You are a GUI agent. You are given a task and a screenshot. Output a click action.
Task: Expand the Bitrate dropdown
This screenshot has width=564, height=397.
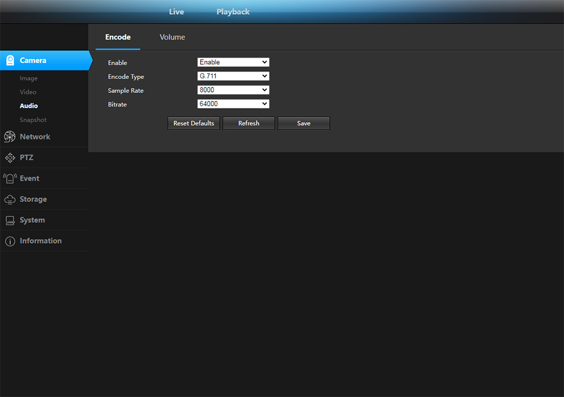tap(233, 104)
